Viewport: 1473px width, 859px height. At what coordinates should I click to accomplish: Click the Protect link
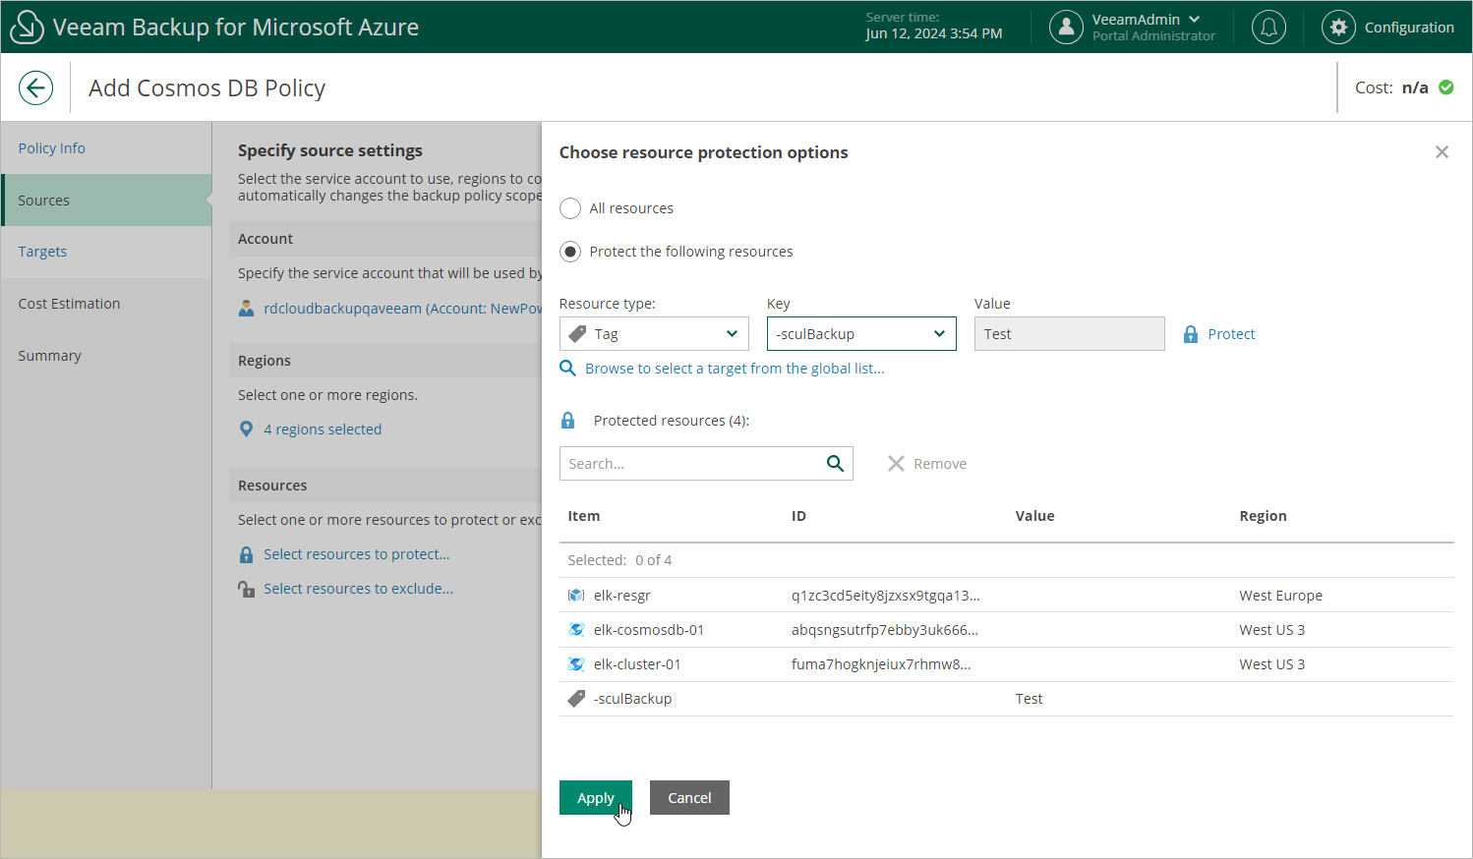(1231, 334)
